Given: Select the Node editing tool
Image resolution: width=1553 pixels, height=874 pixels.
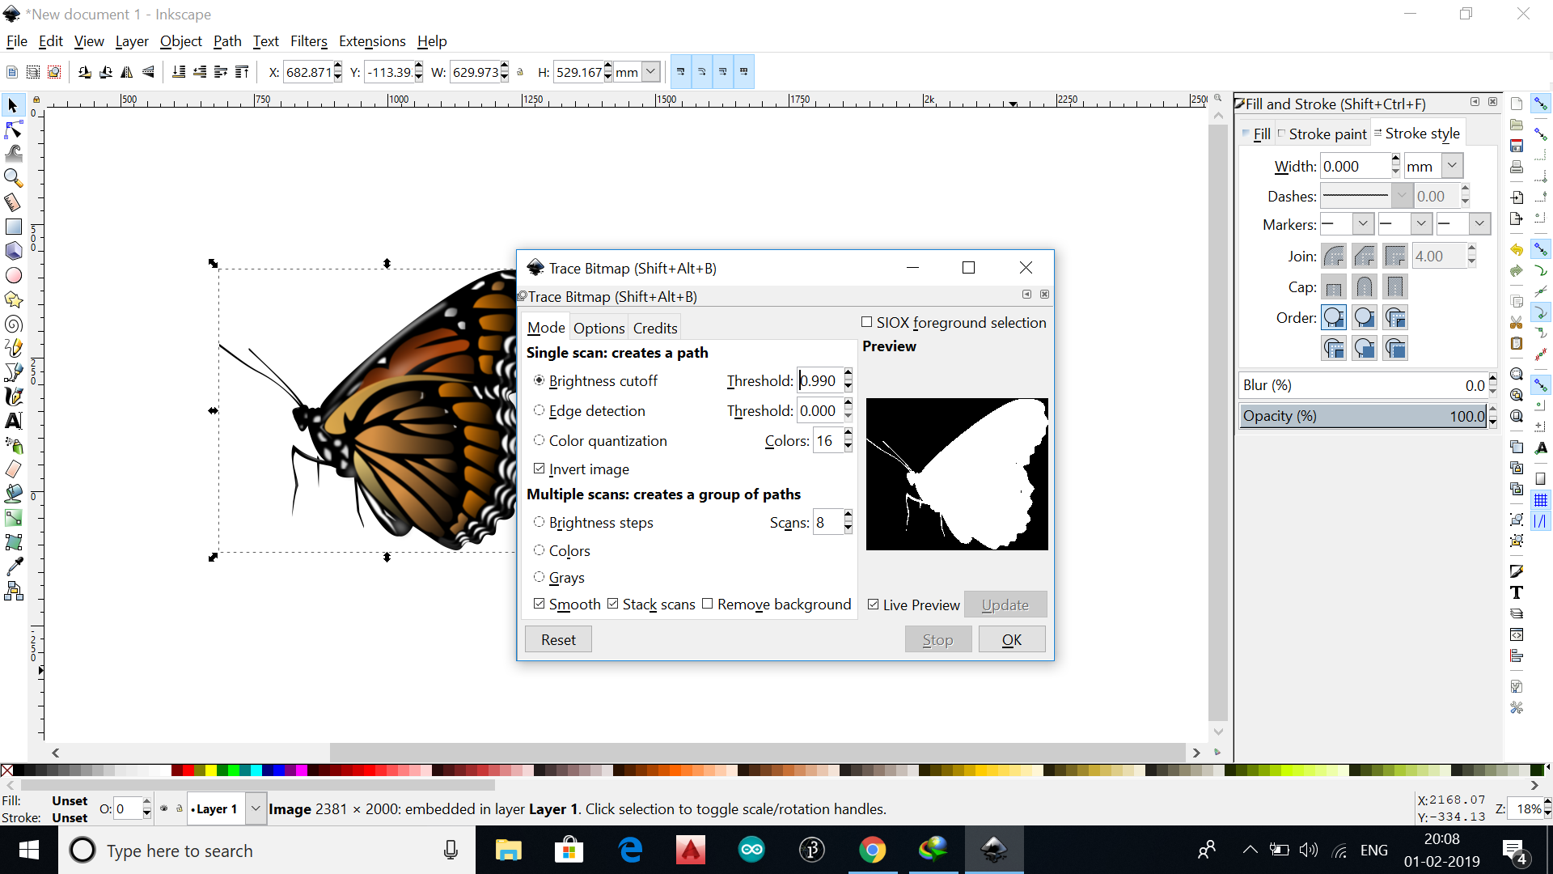Looking at the screenshot, I should [13, 129].
